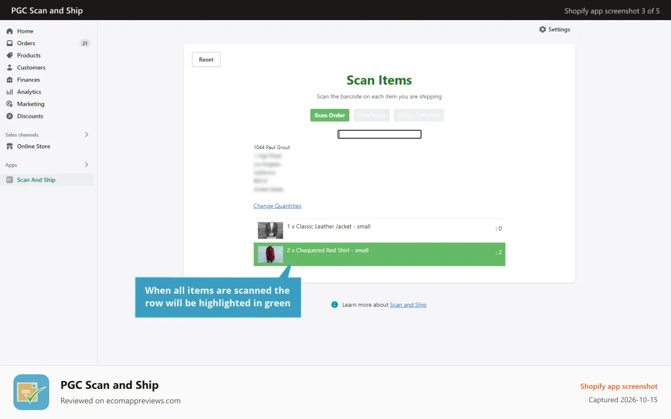Click the Reset button
Image resolution: width=671 pixels, height=419 pixels.
[206, 60]
